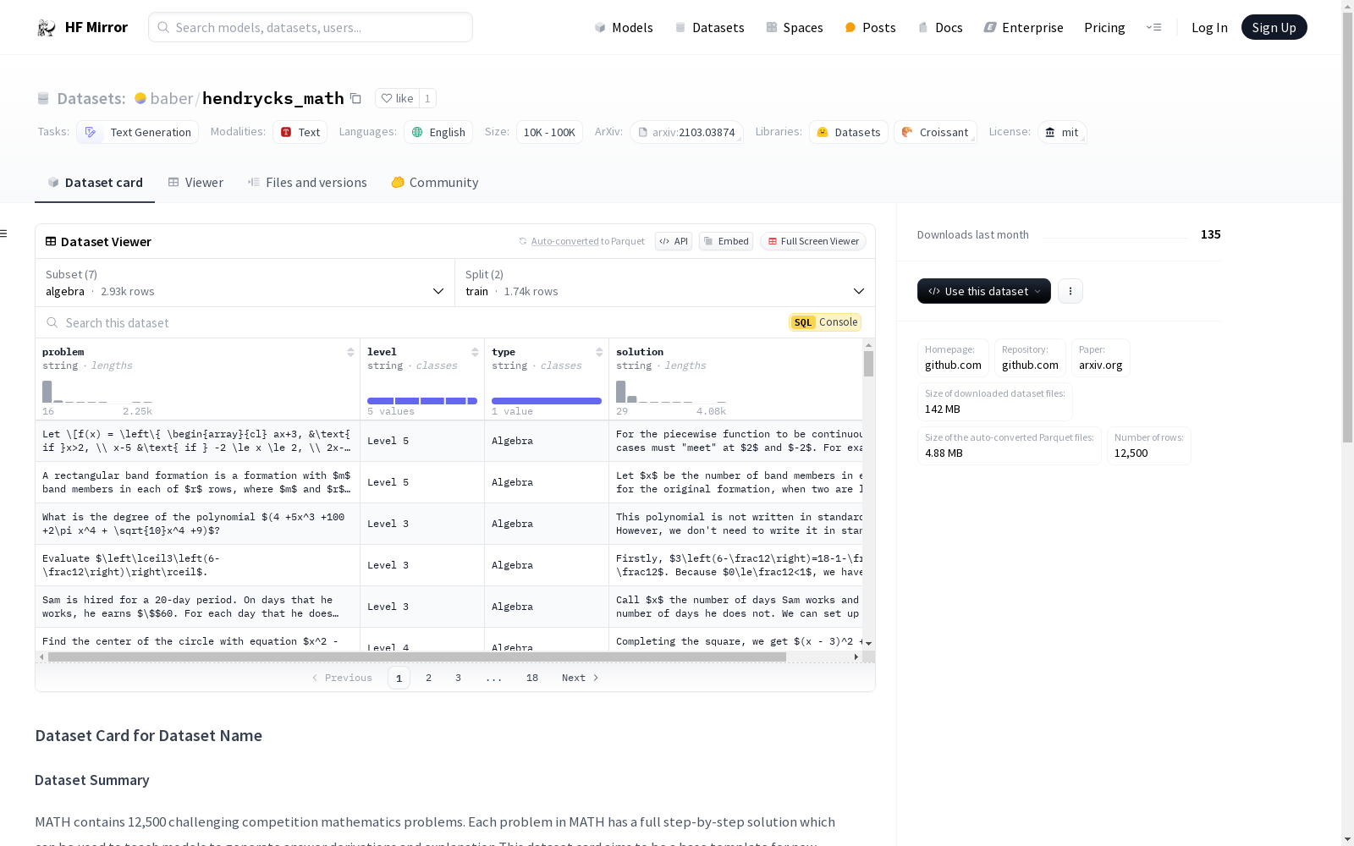Open the Full Screen Viewer

812,241
